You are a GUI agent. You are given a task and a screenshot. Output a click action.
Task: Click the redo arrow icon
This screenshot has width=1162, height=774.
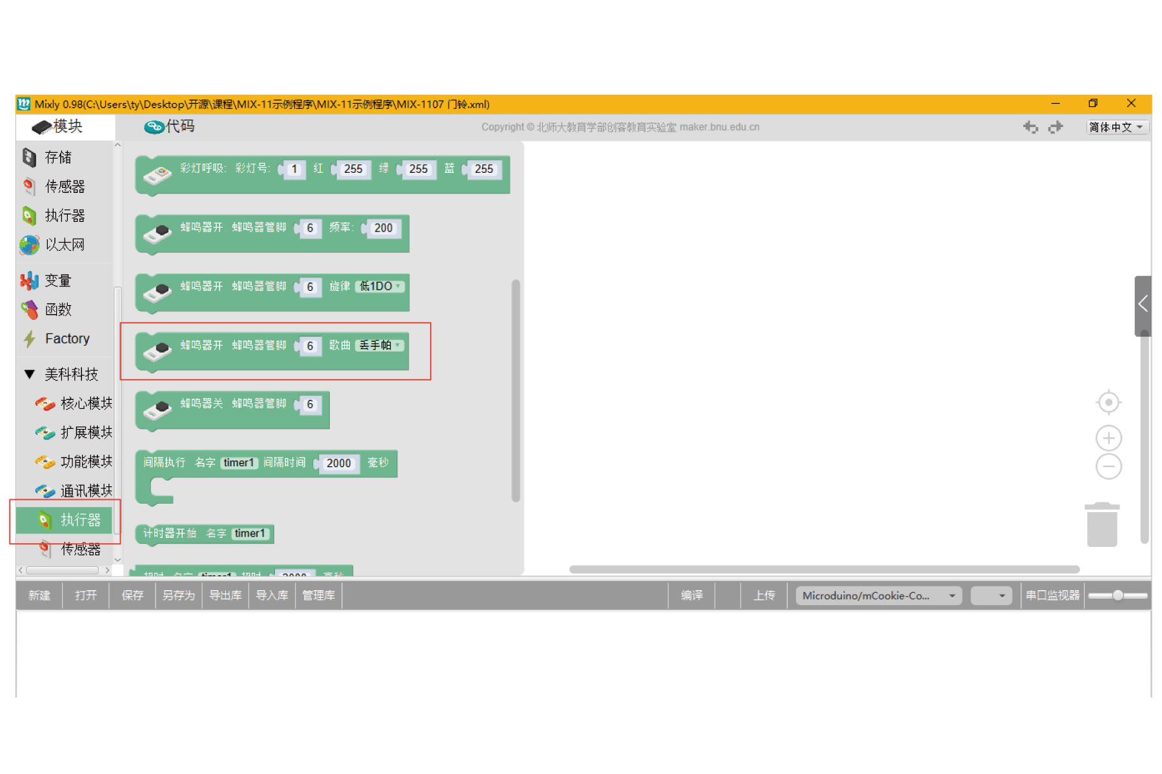click(x=1055, y=127)
